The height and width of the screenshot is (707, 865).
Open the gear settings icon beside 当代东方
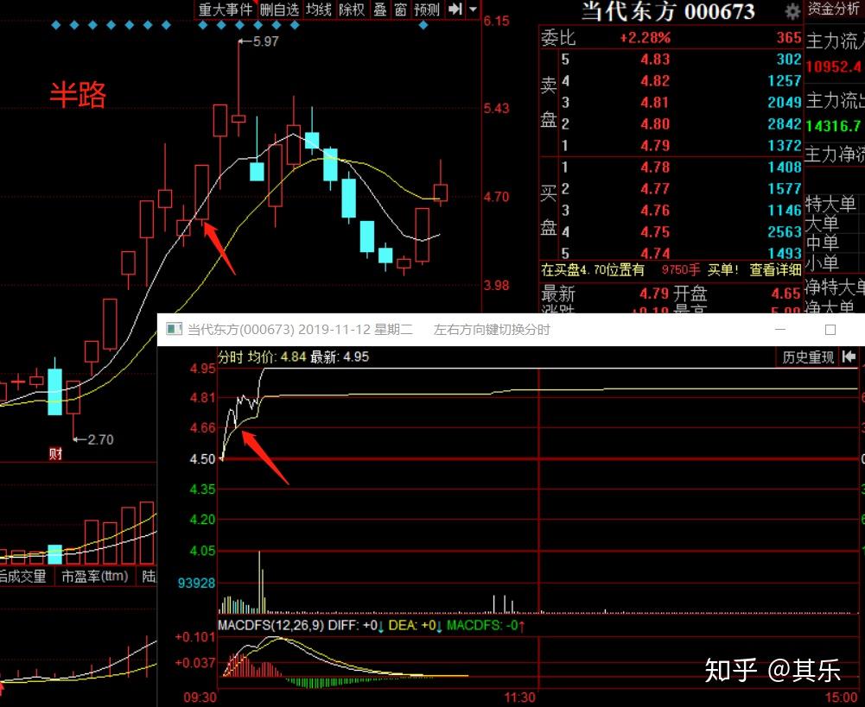click(x=792, y=11)
